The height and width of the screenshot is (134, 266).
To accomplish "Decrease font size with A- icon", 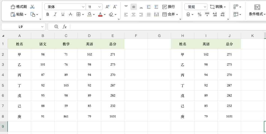I will click(x=115, y=7).
